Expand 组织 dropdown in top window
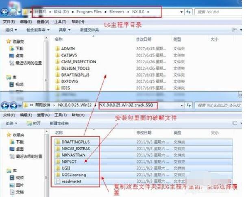 pos(11,30)
